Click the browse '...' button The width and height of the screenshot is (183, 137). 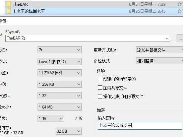coord(180,38)
